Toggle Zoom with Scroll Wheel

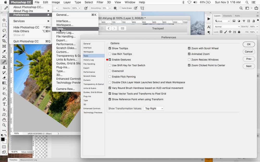pos(189,48)
